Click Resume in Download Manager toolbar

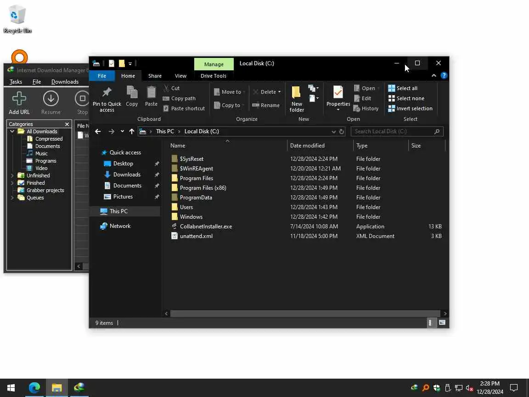click(51, 103)
